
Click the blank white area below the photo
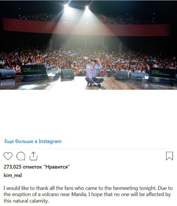pyautogui.click(x=88, y=113)
